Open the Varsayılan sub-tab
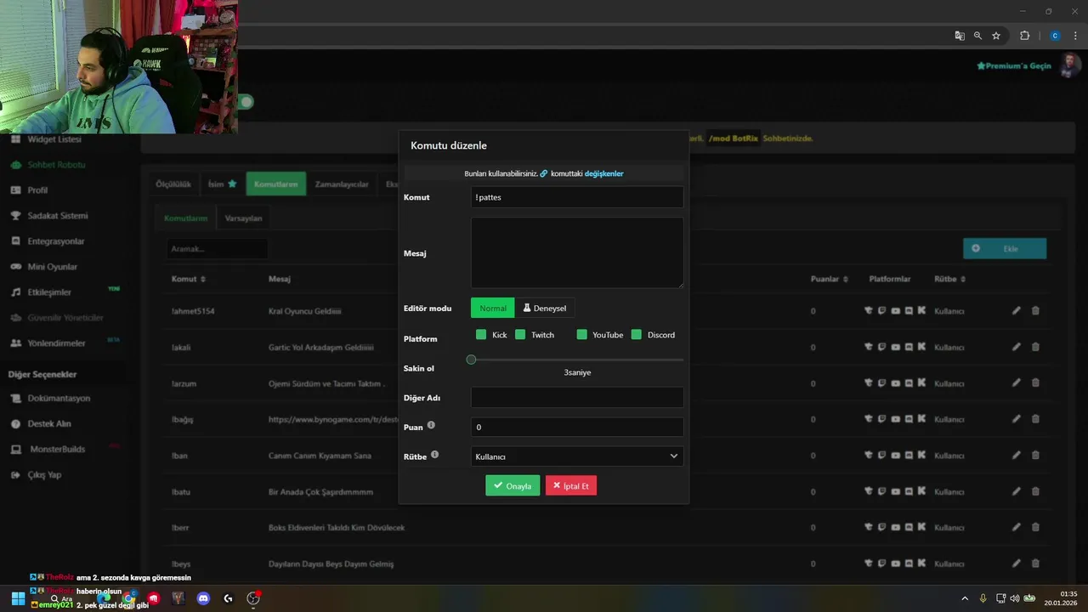 (x=243, y=218)
